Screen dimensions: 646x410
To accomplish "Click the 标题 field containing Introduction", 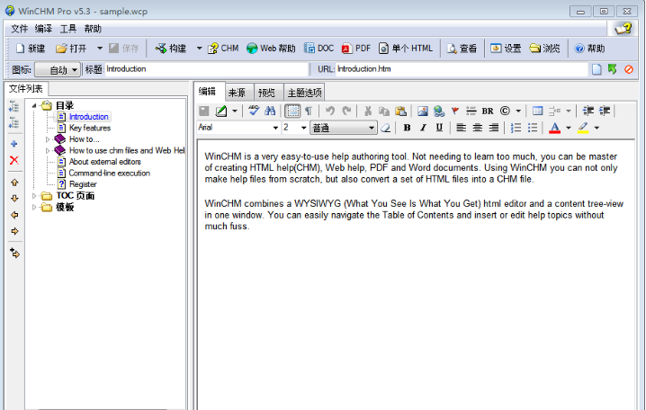I will (206, 69).
